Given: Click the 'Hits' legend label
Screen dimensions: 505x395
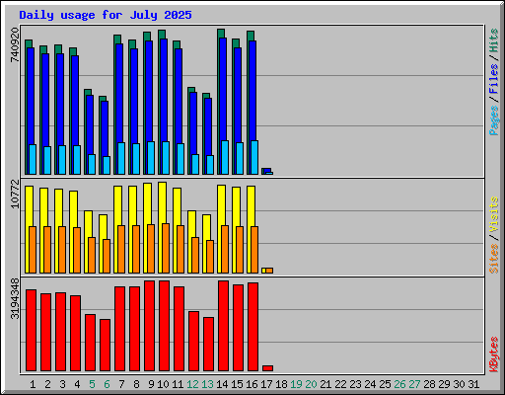Looking at the screenshot, I should click(x=493, y=40).
